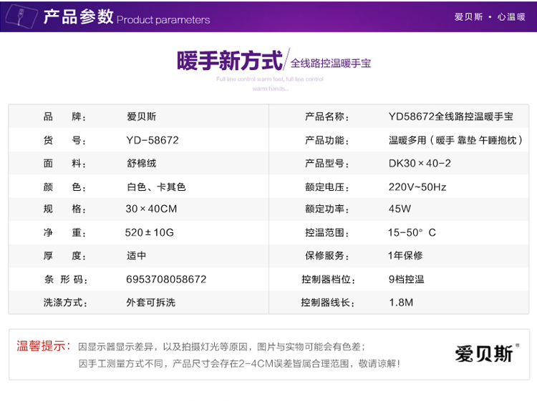This screenshot has width=537, height=401.
Task: Click the brand value 爱贝斯 in table
Action: pos(142,117)
